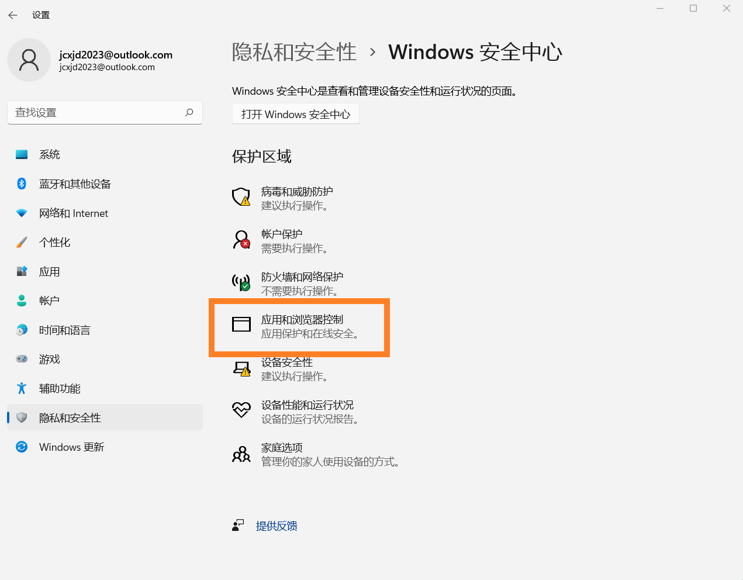Click the 网络和 Internet Wi-Fi icon
This screenshot has height=580, width=743.
click(x=22, y=213)
